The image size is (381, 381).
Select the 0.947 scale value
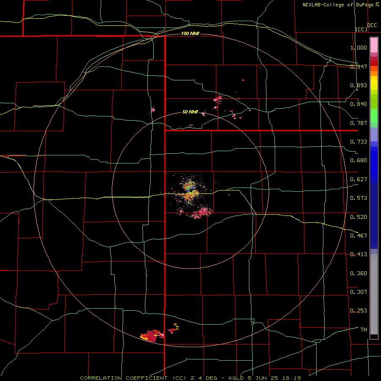(x=359, y=66)
